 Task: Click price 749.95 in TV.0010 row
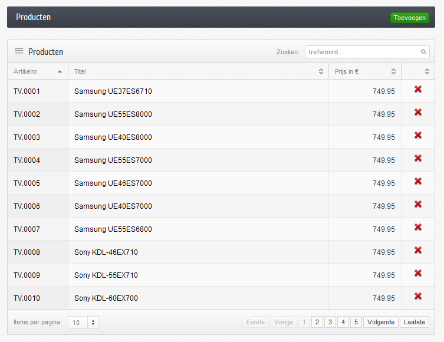click(x=384, y=298)
